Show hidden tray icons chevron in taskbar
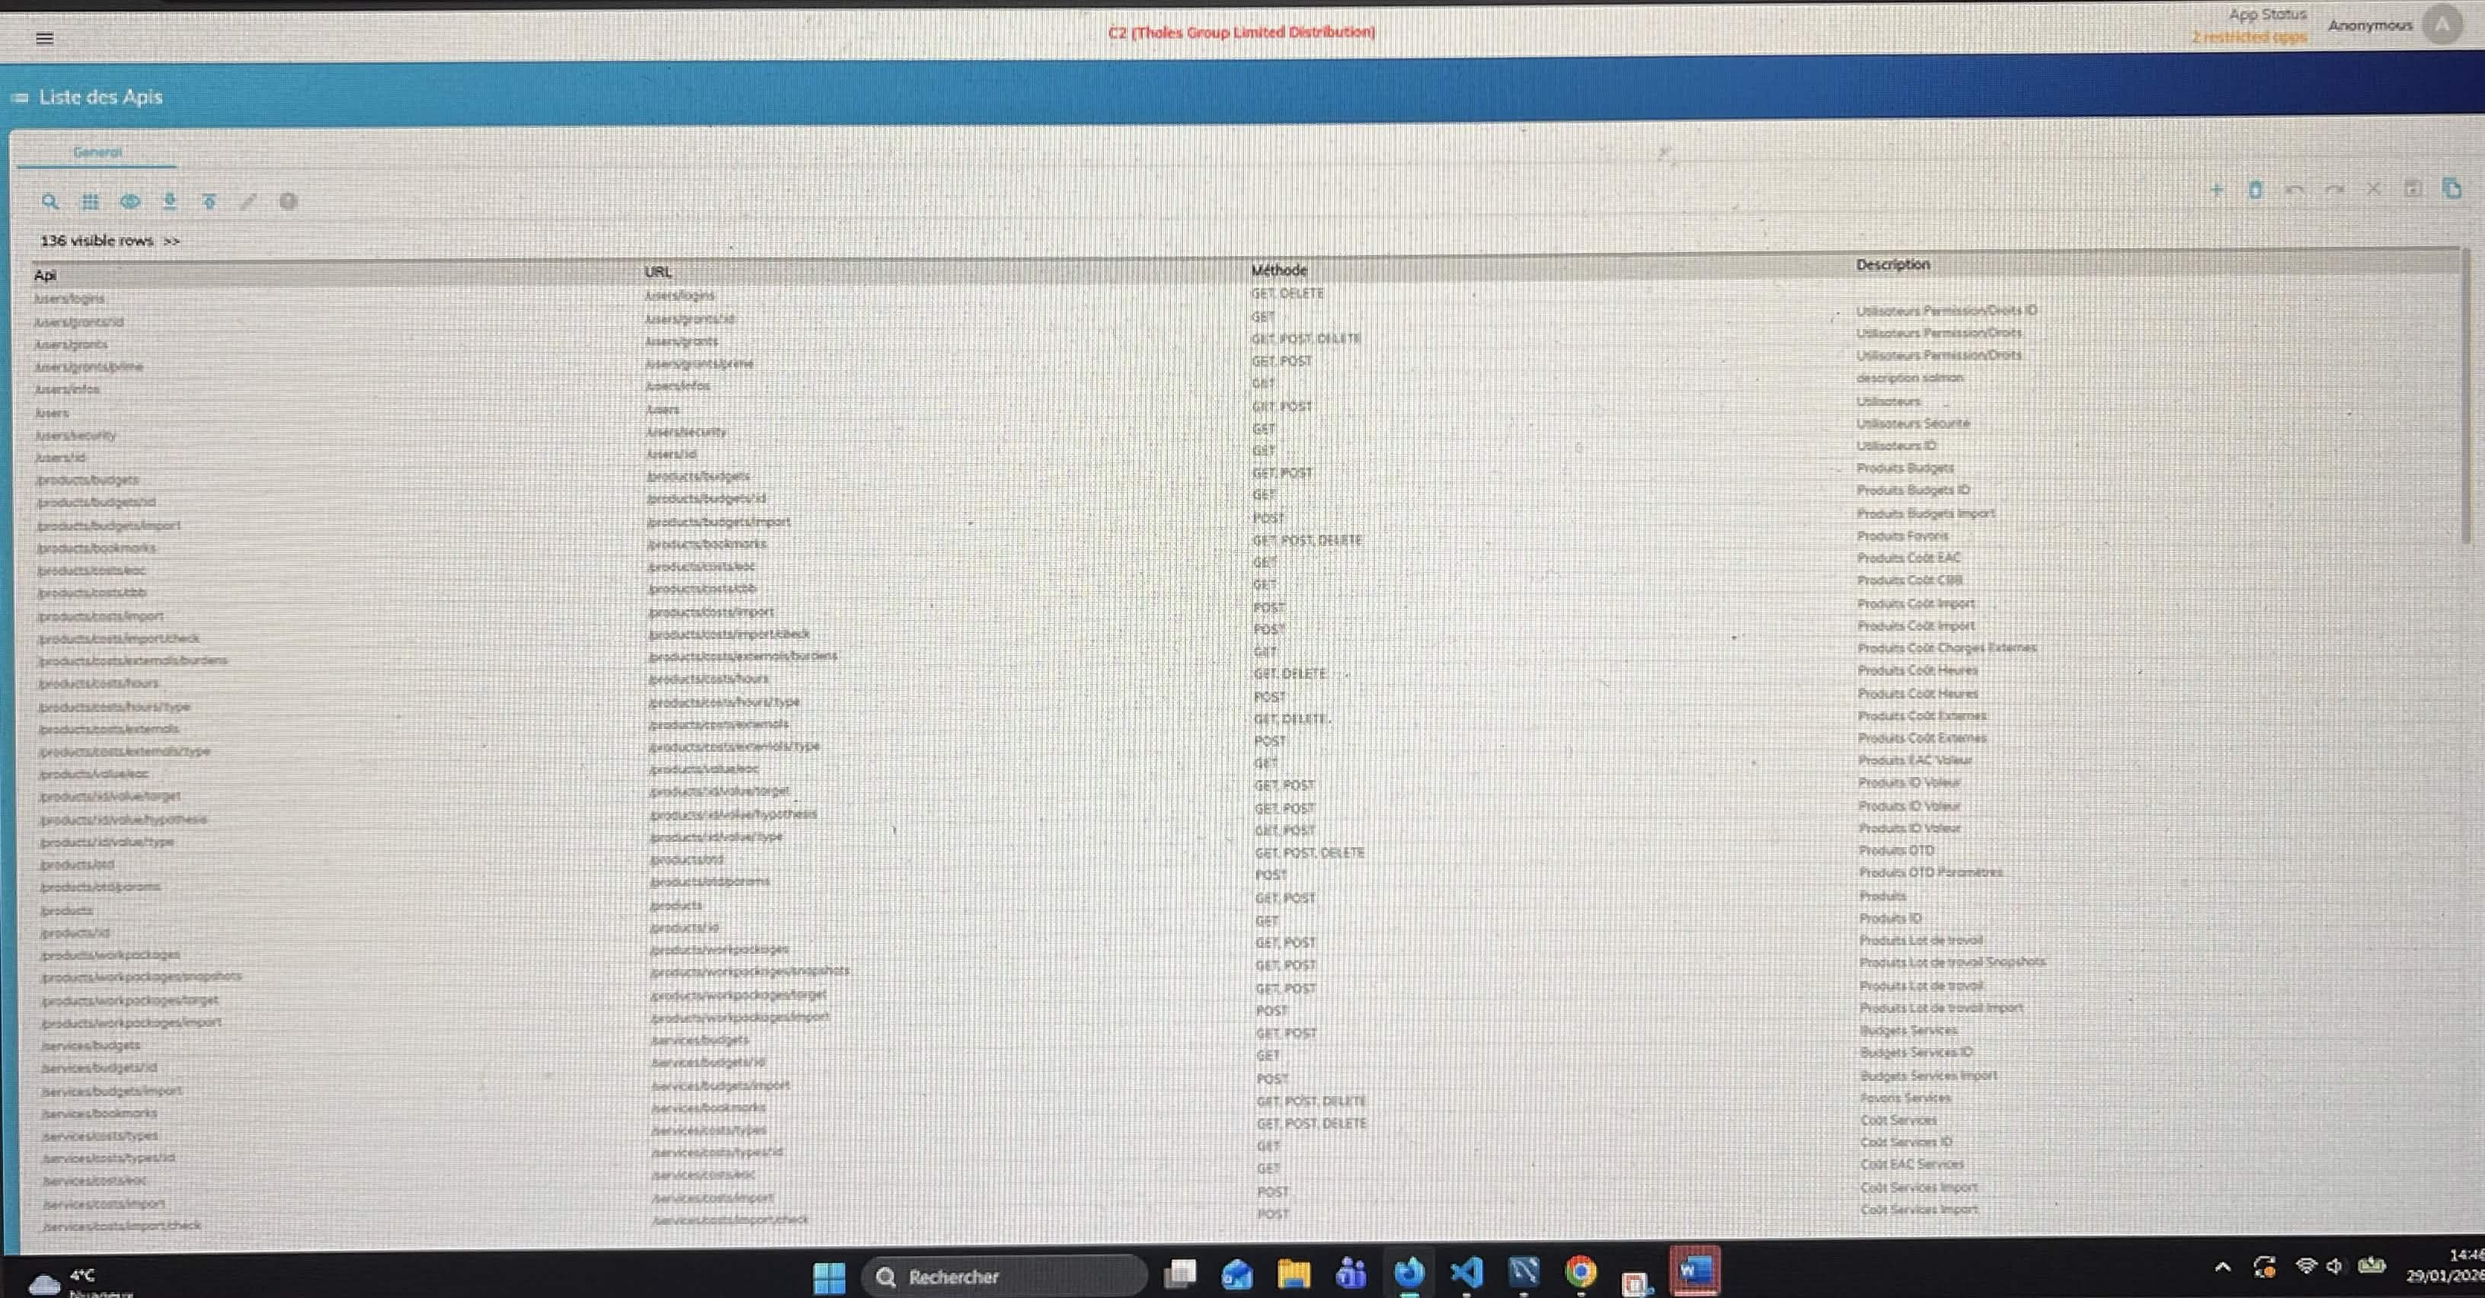2485x1298 pixels. pyautogui.click(x=2223, y=1267)
